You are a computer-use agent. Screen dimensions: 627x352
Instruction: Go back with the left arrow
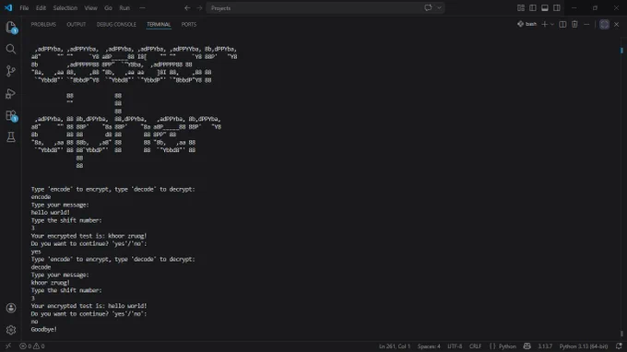pos(187,8)
